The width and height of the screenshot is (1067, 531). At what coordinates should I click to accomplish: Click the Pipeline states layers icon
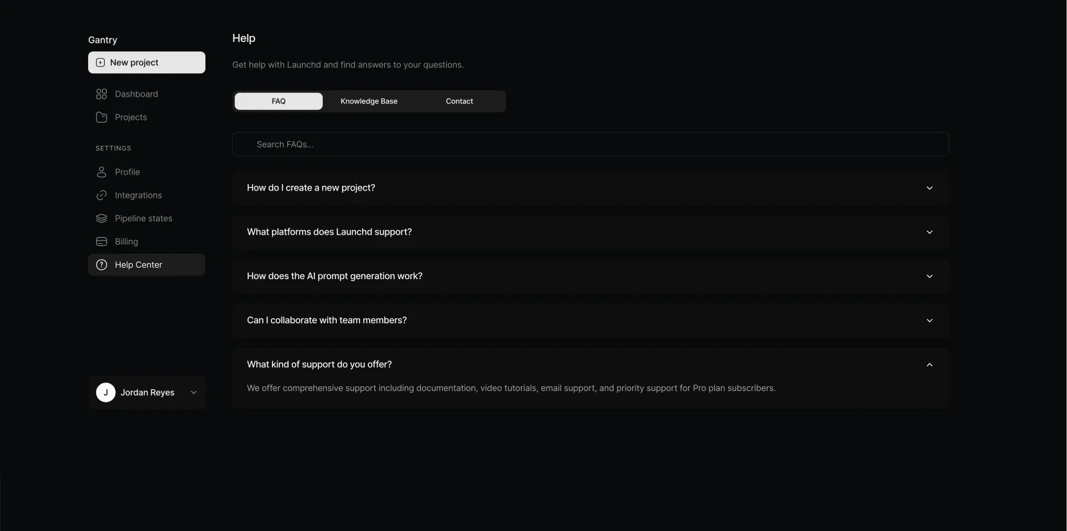[x=101, y=219]
